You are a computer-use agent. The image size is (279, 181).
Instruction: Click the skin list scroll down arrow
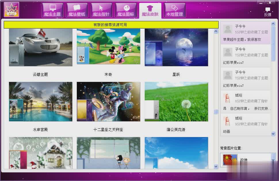216,166
